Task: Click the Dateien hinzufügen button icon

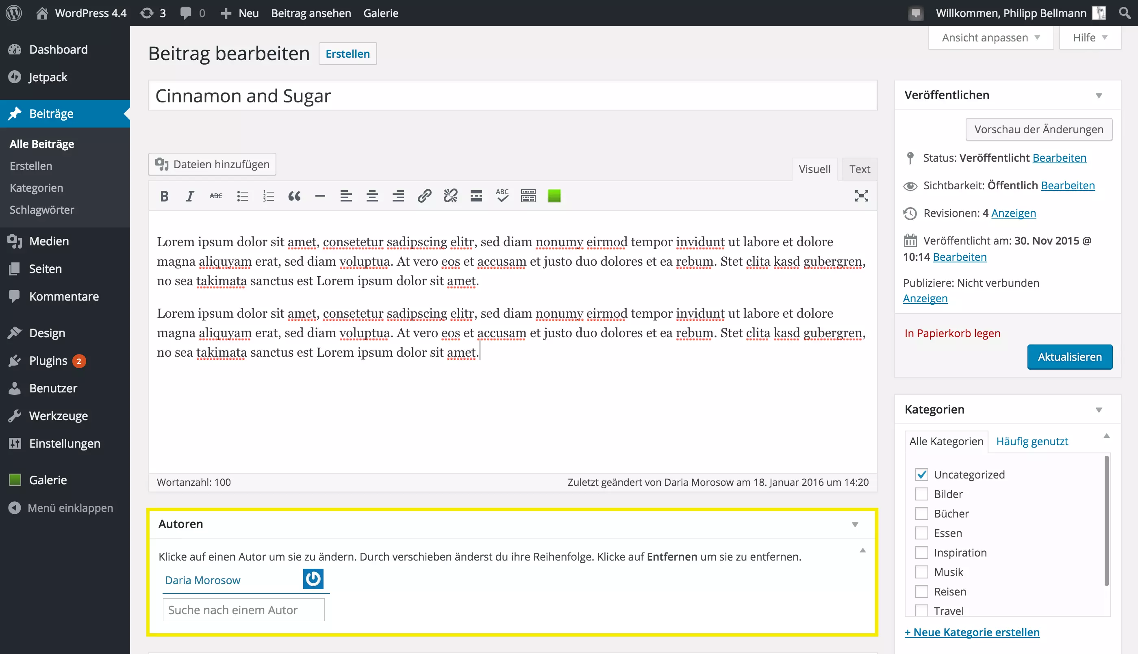Action: [x=162, y=164]
